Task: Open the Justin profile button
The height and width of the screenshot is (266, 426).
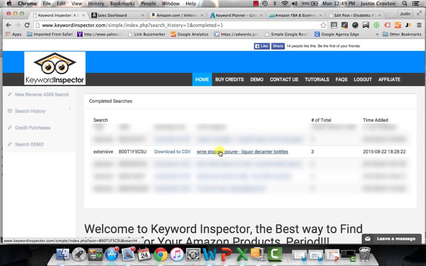Action: pos(405,14)
